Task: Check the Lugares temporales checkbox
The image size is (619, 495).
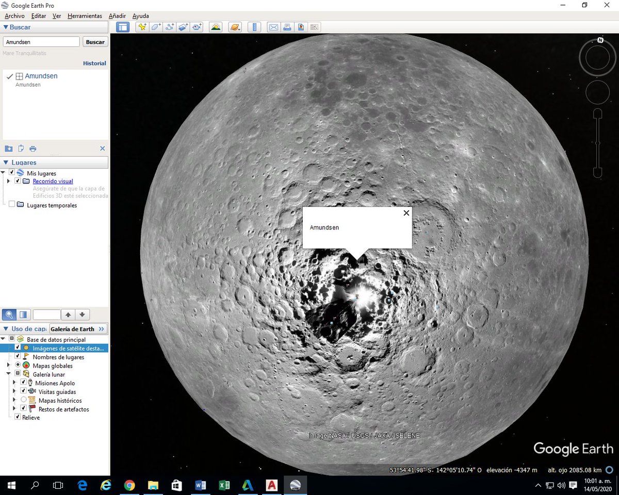Action: (12, 204)
